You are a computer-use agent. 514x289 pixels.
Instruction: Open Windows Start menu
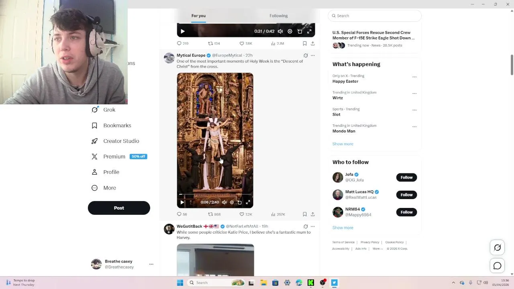pyautogui.click(x=180, y=283)
